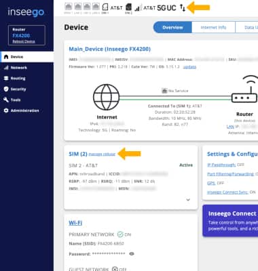The height and width of the screenshot is (271, 258).
Task: Click the Router FX4200 box
Action: pyautogui.click(x=26, y=35)
